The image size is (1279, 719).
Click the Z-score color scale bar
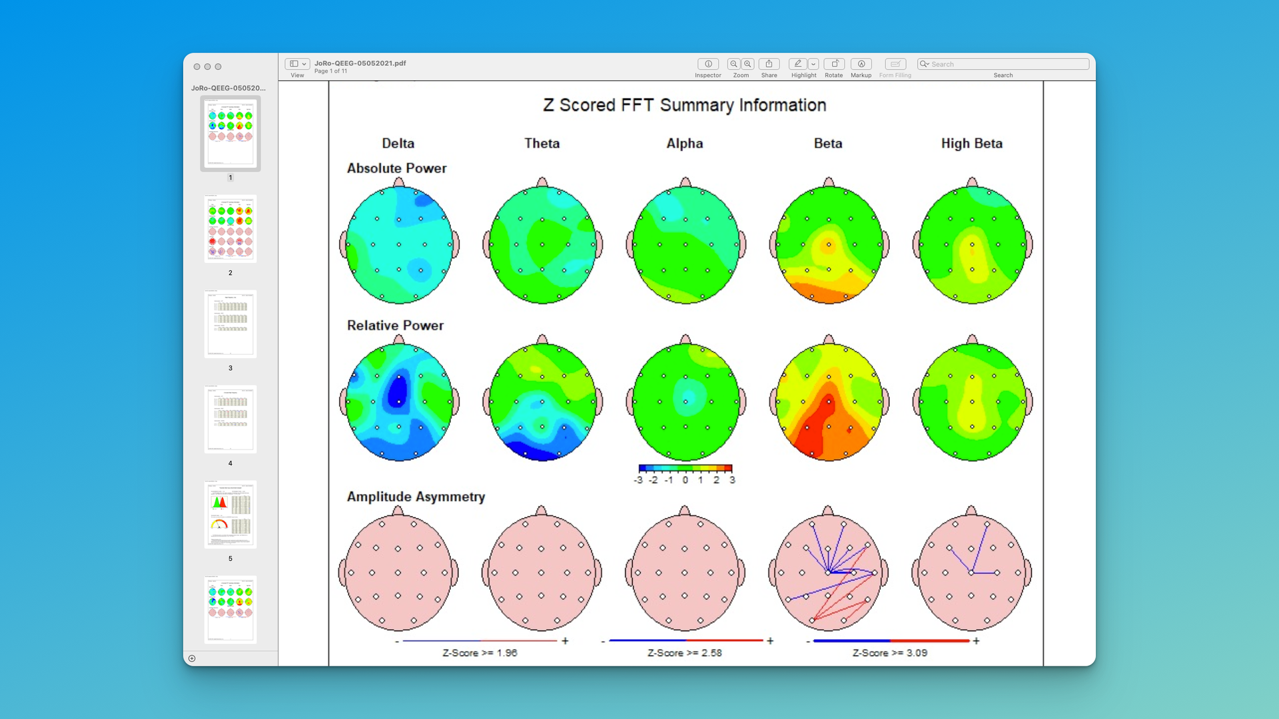coord(684,467)
